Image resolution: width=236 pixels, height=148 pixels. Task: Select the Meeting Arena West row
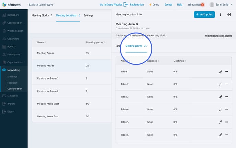pos(72,104)
